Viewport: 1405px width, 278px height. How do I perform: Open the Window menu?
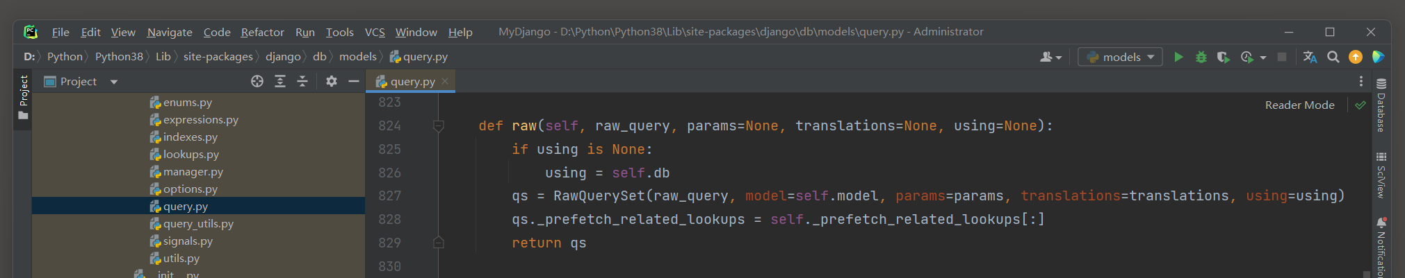[416, 32]
